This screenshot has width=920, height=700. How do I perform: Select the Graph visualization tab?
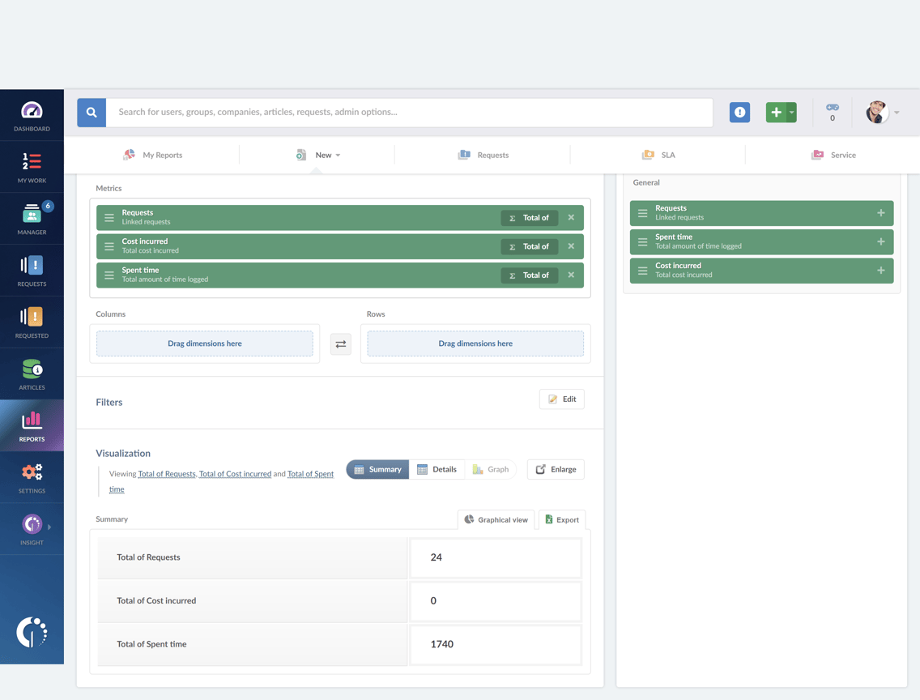click(492, 469)
